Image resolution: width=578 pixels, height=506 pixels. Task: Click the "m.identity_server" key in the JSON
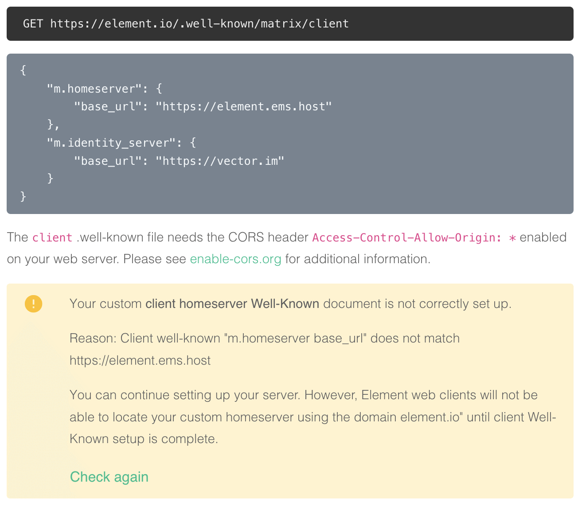[111, 143]
